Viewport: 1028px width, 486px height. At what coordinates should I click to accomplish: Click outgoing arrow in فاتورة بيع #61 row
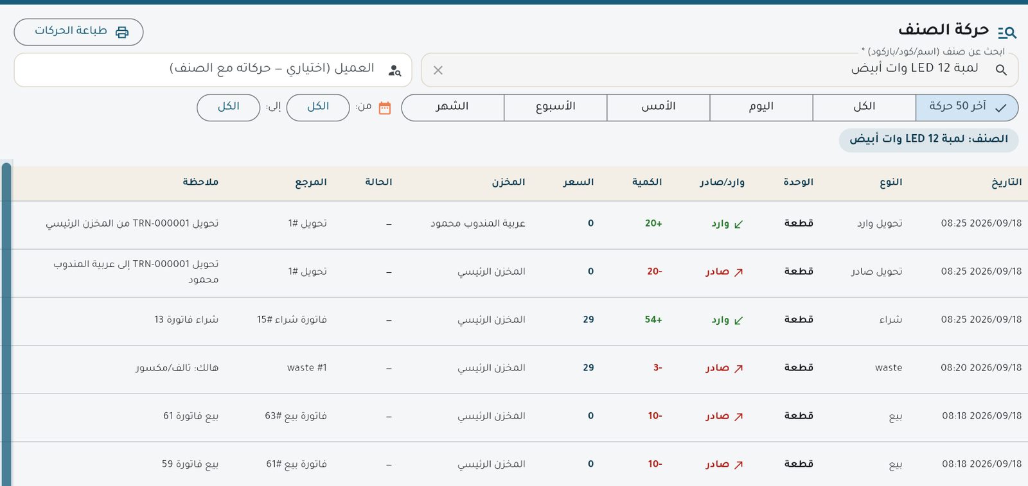click(x=738, y=465)
